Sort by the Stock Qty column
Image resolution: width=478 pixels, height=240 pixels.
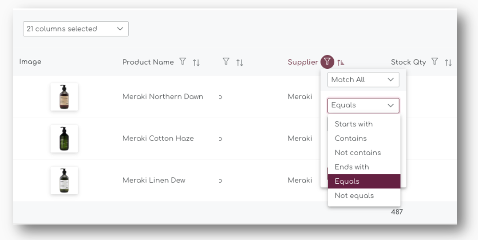[x=448, y=63]
